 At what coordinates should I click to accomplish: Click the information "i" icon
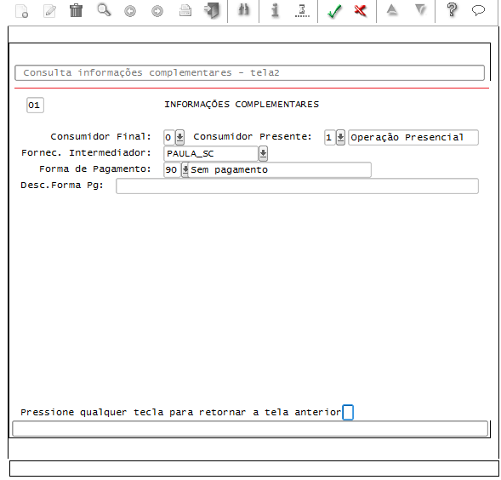point(275,10)
